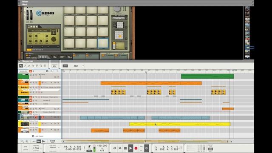Click the Manual Rec button above tracks
Image resolution: width=272 pixels, height=153 pixels.
coord(24,71)
